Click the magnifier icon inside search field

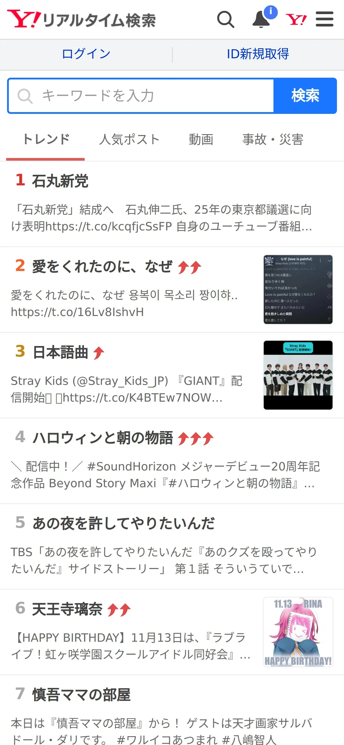point(25,96)
